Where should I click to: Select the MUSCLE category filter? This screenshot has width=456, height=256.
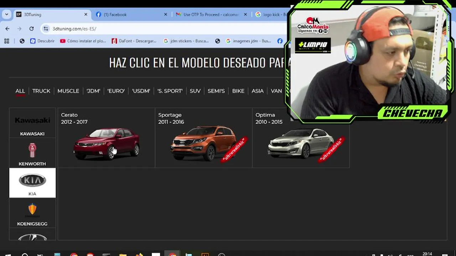pyautogui.click(x=68, y=91)
